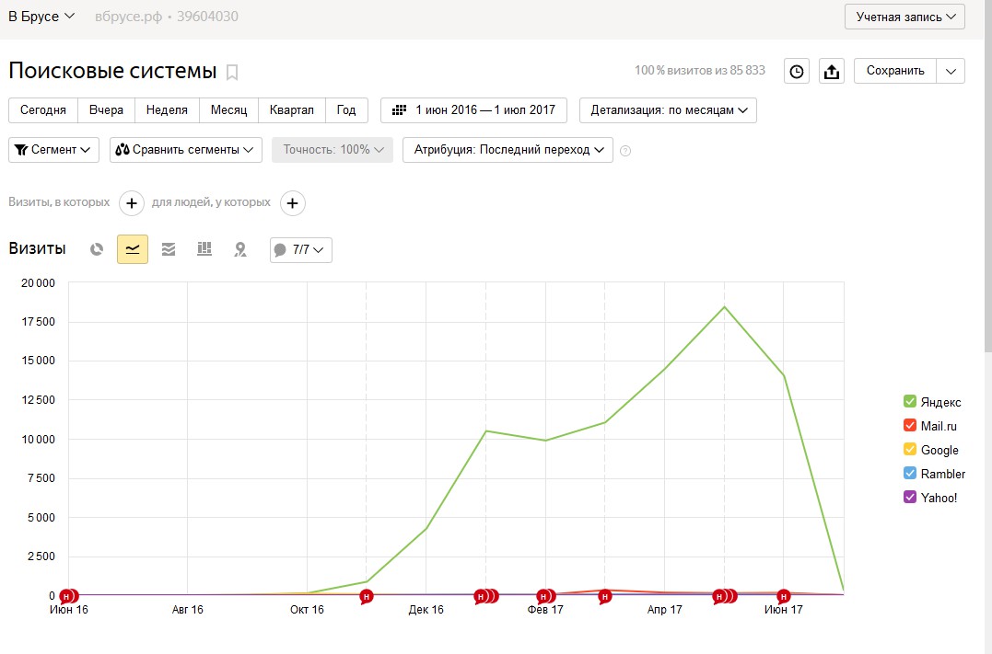Select the Неделя period tab

coord(167,110)
